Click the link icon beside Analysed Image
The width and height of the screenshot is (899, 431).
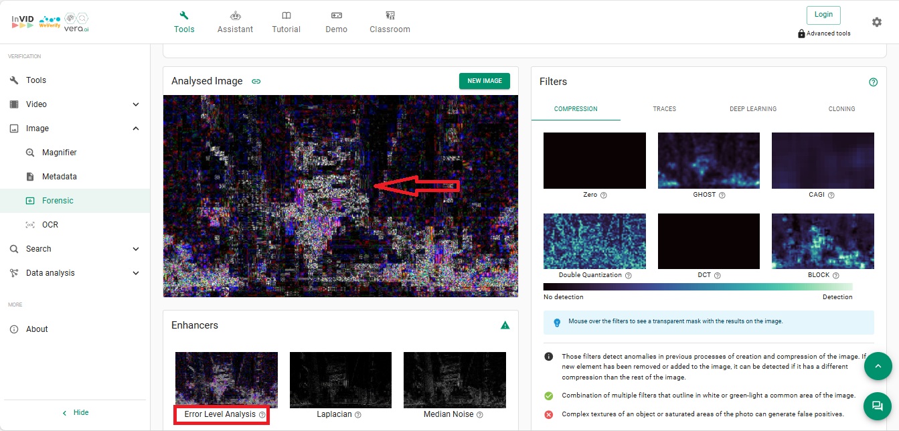pyautogui.click(x=256, y=82)
